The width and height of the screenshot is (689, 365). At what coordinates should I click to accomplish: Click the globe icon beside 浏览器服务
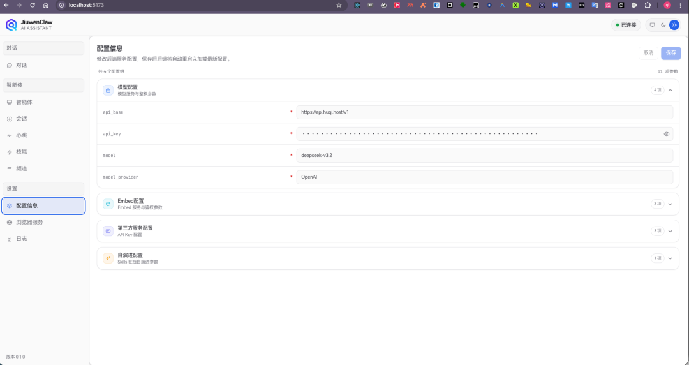10,223
